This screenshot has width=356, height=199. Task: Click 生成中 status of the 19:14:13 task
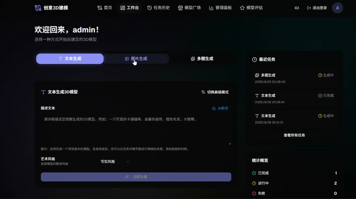click(326, 116)
